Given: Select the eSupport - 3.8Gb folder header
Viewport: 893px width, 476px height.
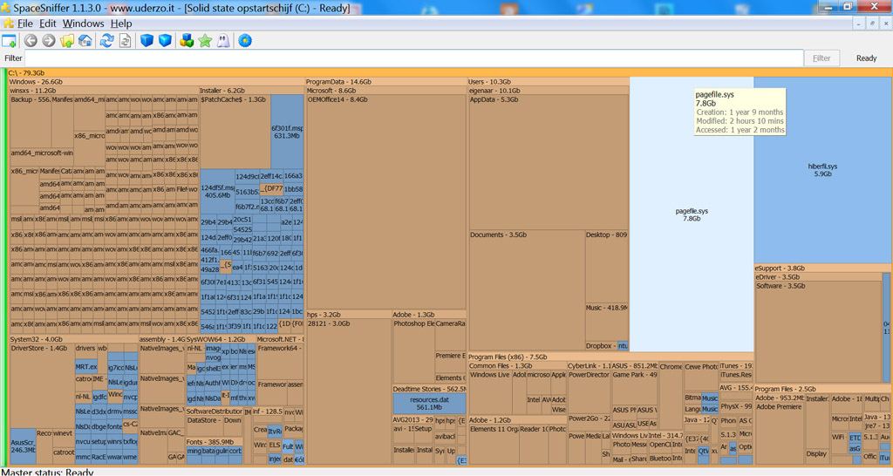Looking at the screenshot, I should tap(823, 269).
